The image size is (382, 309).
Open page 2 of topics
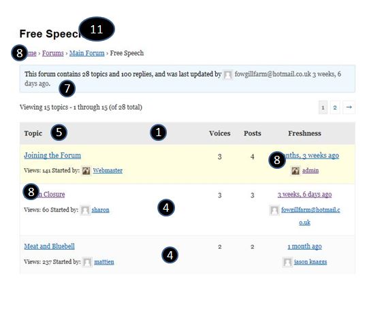[x=335, y=108]
